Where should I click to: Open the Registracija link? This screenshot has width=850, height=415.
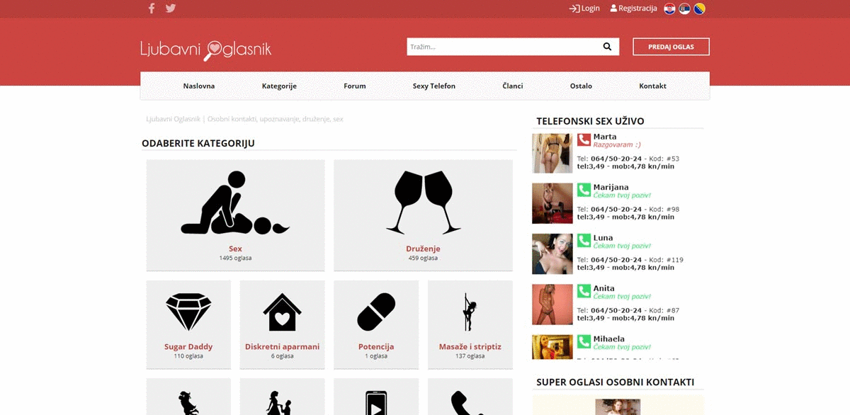point(634,8)
